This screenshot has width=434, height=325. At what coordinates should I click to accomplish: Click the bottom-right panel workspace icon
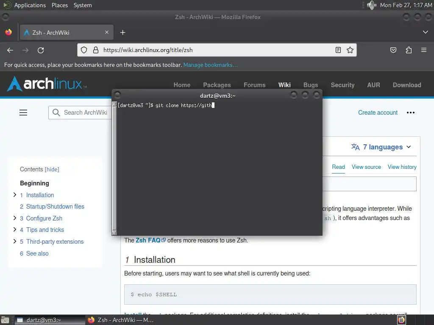[x=401, y=320]
